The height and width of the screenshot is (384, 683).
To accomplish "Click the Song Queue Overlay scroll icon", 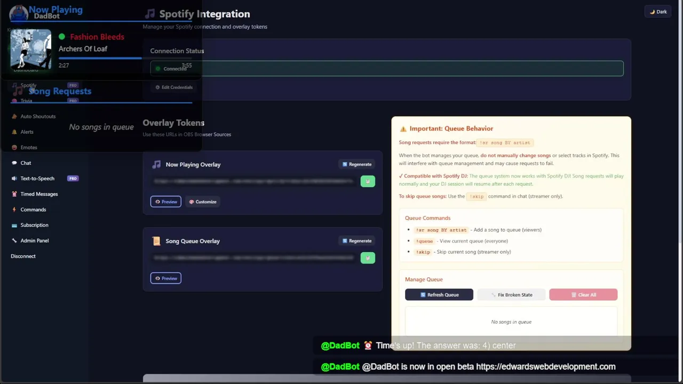I will tap(156, 241).
